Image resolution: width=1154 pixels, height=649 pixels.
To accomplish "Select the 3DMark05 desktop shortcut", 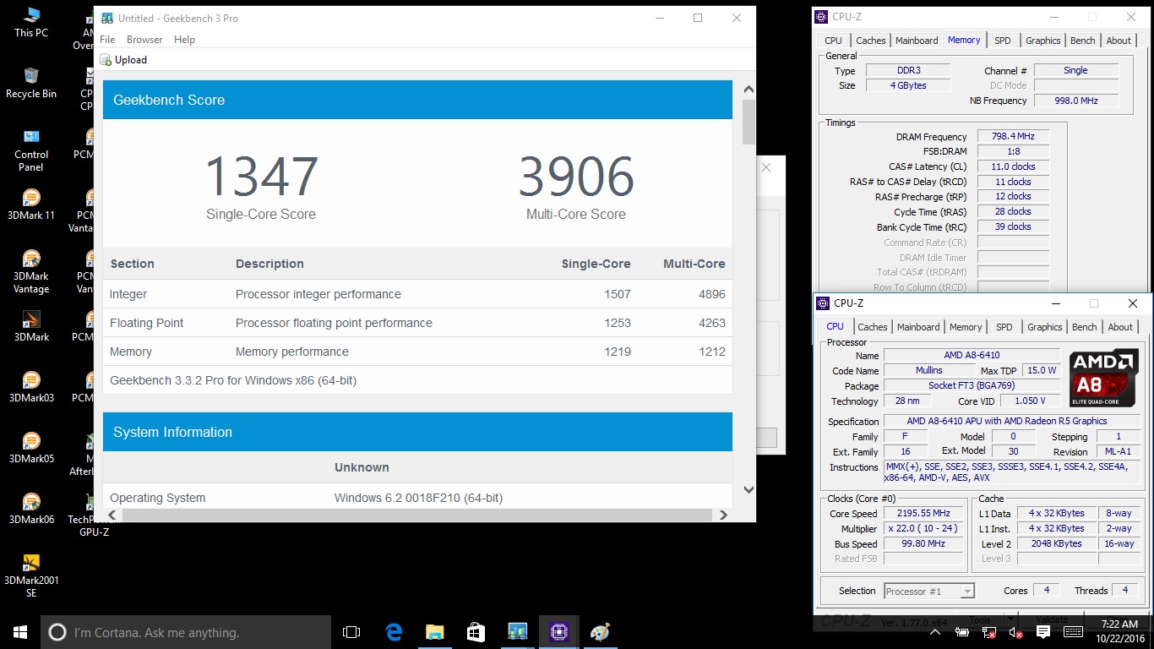I will (x=31, y=448).
